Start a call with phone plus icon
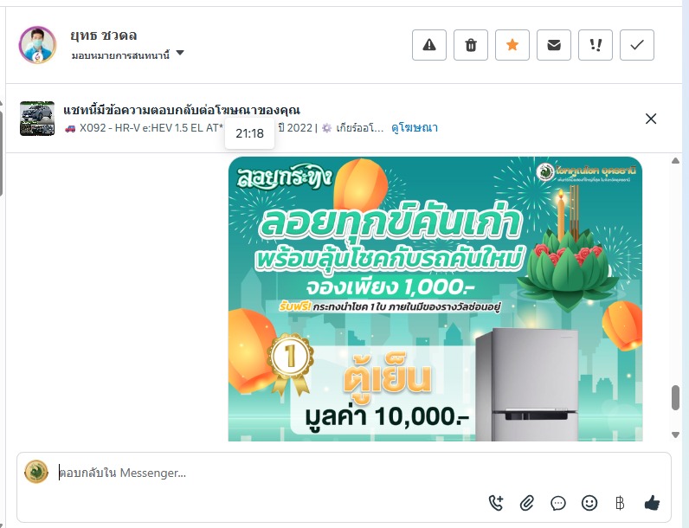 coord(496,503)
